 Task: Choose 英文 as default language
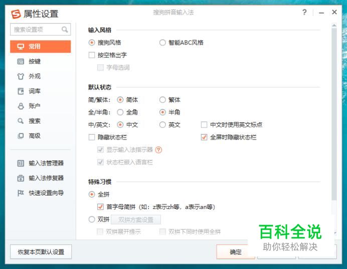162,125
